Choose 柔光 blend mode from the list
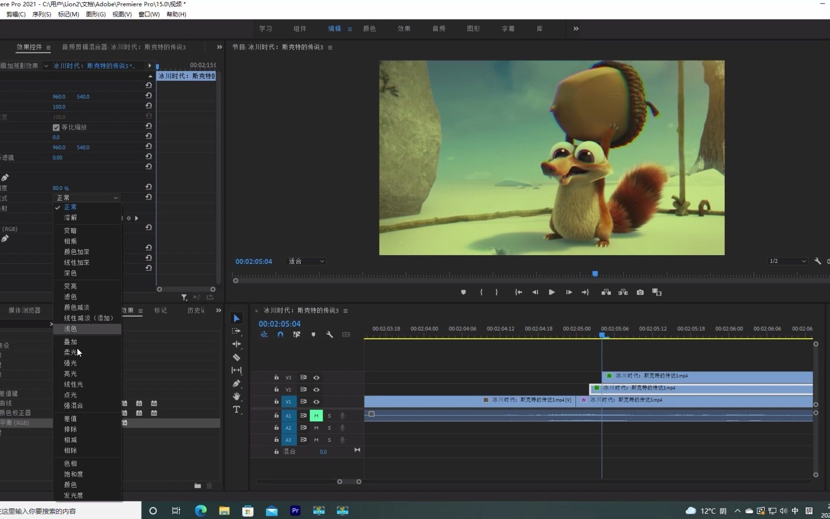 pyautogui.click(x=71, y=353)
